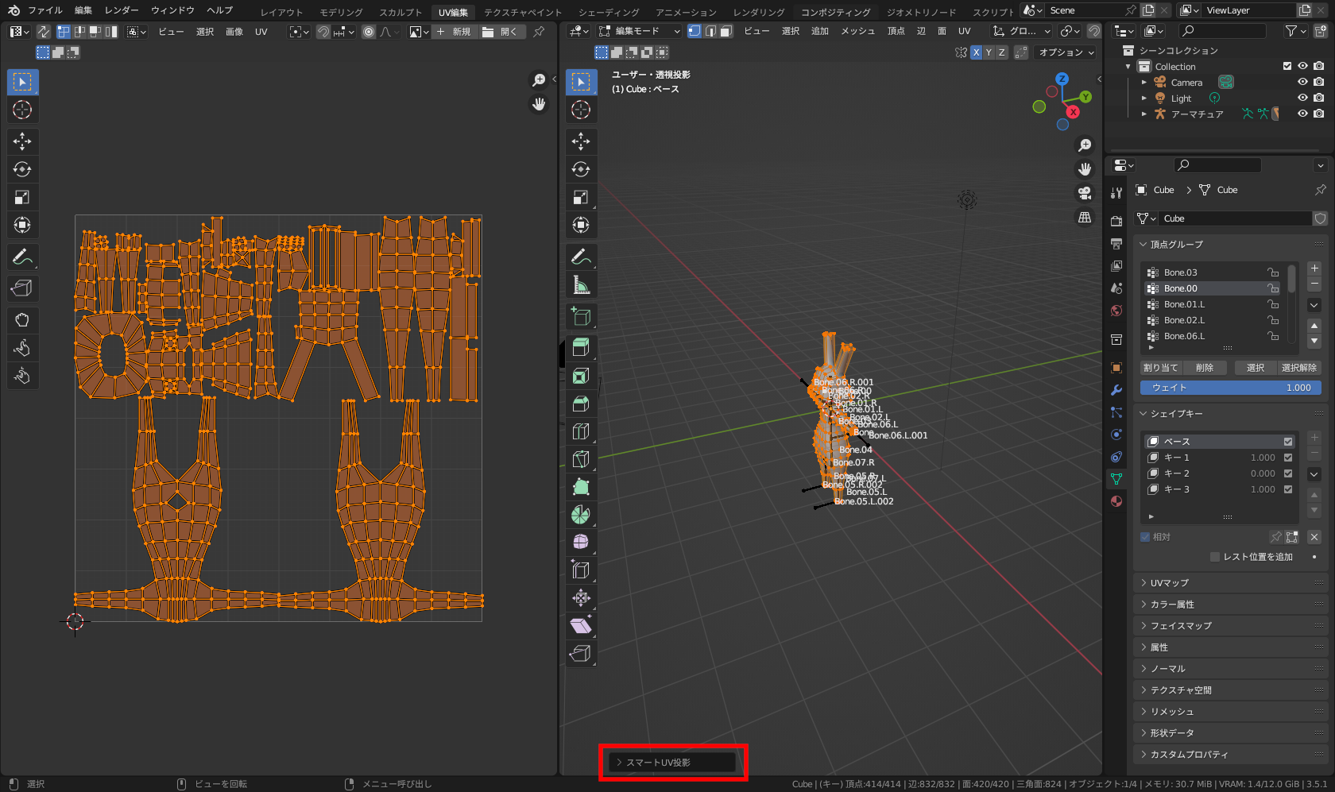Select the Annotate tool in the UV editor
1335x792 pixels.
click(x=22, y=257)
